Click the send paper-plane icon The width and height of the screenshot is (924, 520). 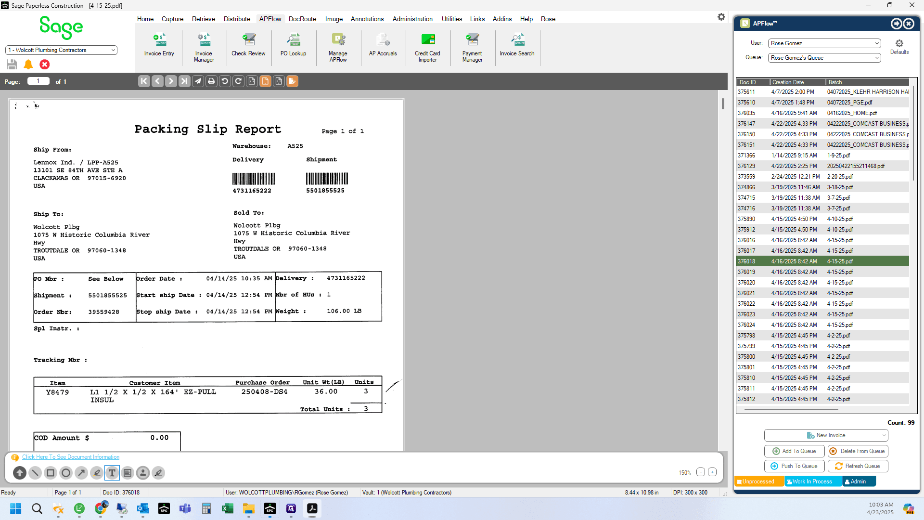(x=198, y=81)
